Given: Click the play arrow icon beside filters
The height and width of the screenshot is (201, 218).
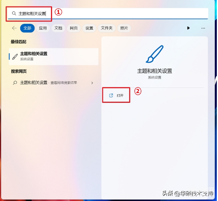Looking at the screenshot, I should (188, 28).
